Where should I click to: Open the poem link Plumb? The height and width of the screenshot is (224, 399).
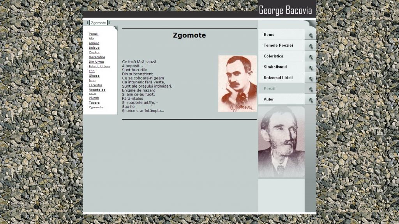[x=94, y=98]
